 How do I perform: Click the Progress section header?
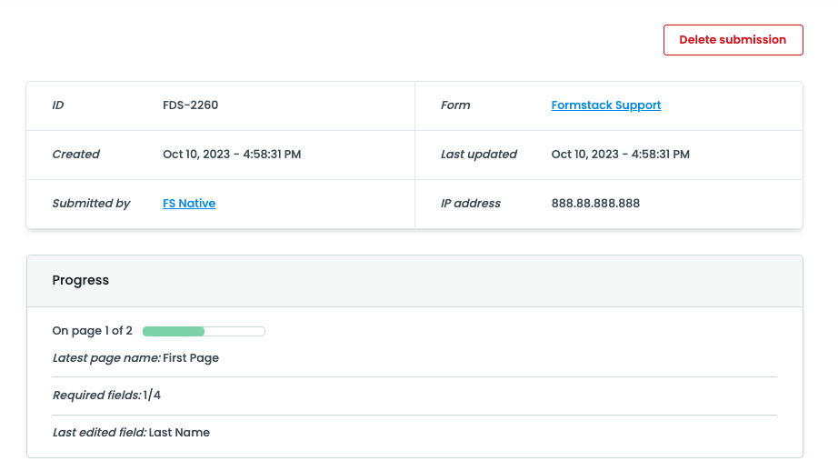81,281
